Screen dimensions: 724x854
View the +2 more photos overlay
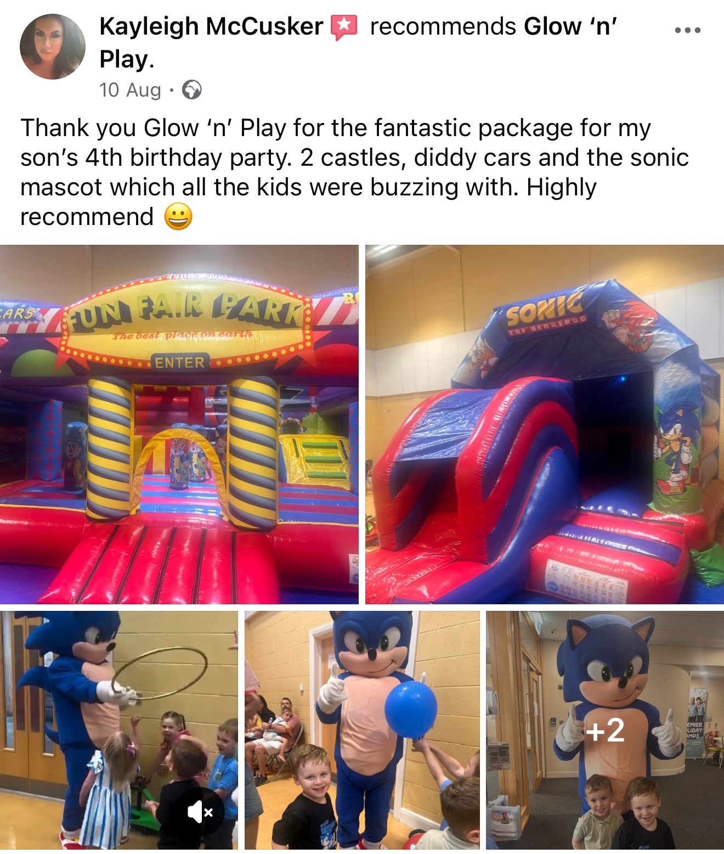[x=605, y=730]
